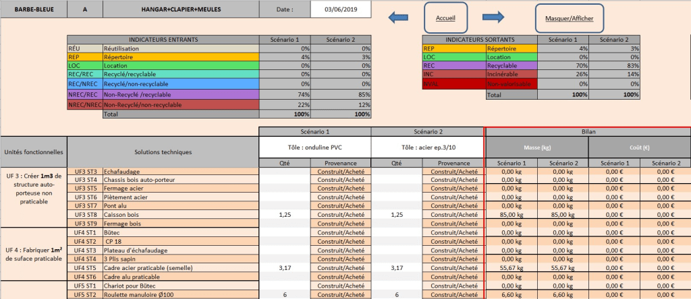Click the right-pointing blue arrow
This screenshot has height=299, width=691.
coord(494,18)
